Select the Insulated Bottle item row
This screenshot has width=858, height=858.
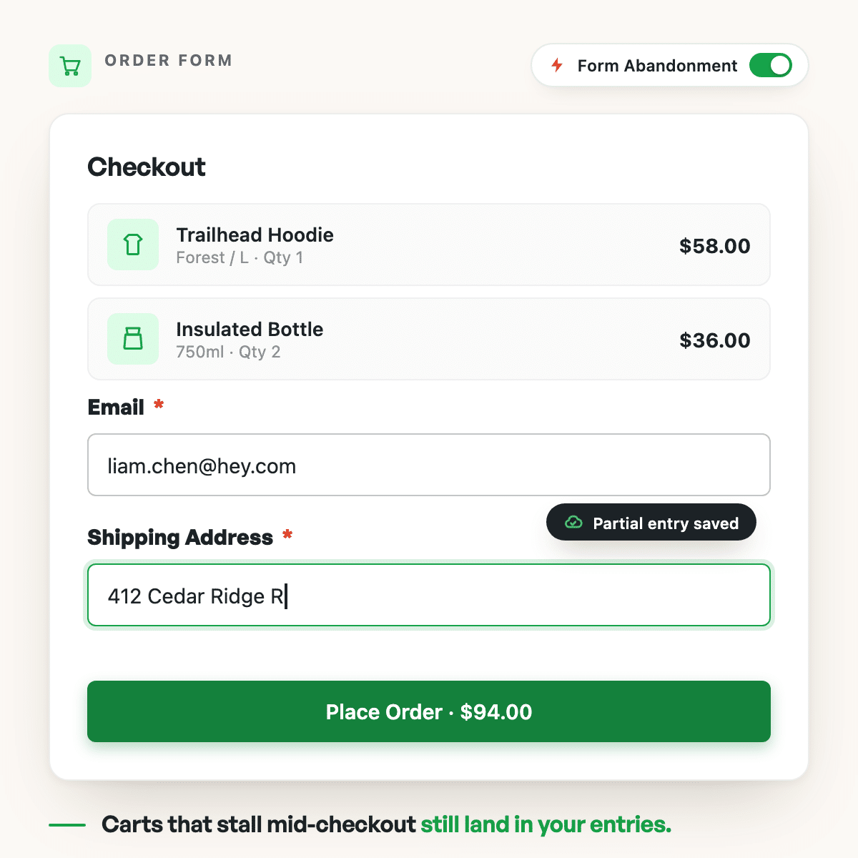pyautogui.click(x=429, y=339)
